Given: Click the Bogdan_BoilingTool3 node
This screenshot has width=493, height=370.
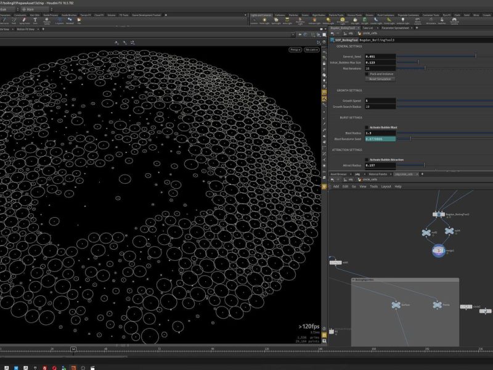Looking at the screenshot, I should (x=439, y=215).
